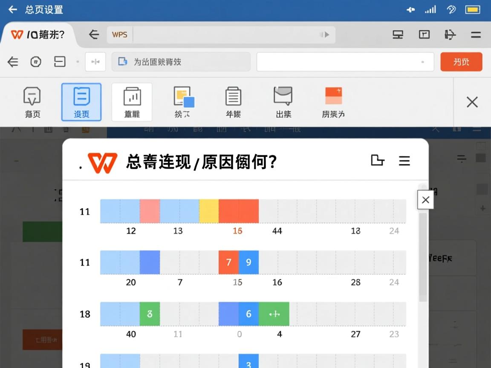The width and height of the screenshot is (491, 368).
Task: Select the highlighted 设页 icon in the ribbon
Action: (x=81, y=102)
